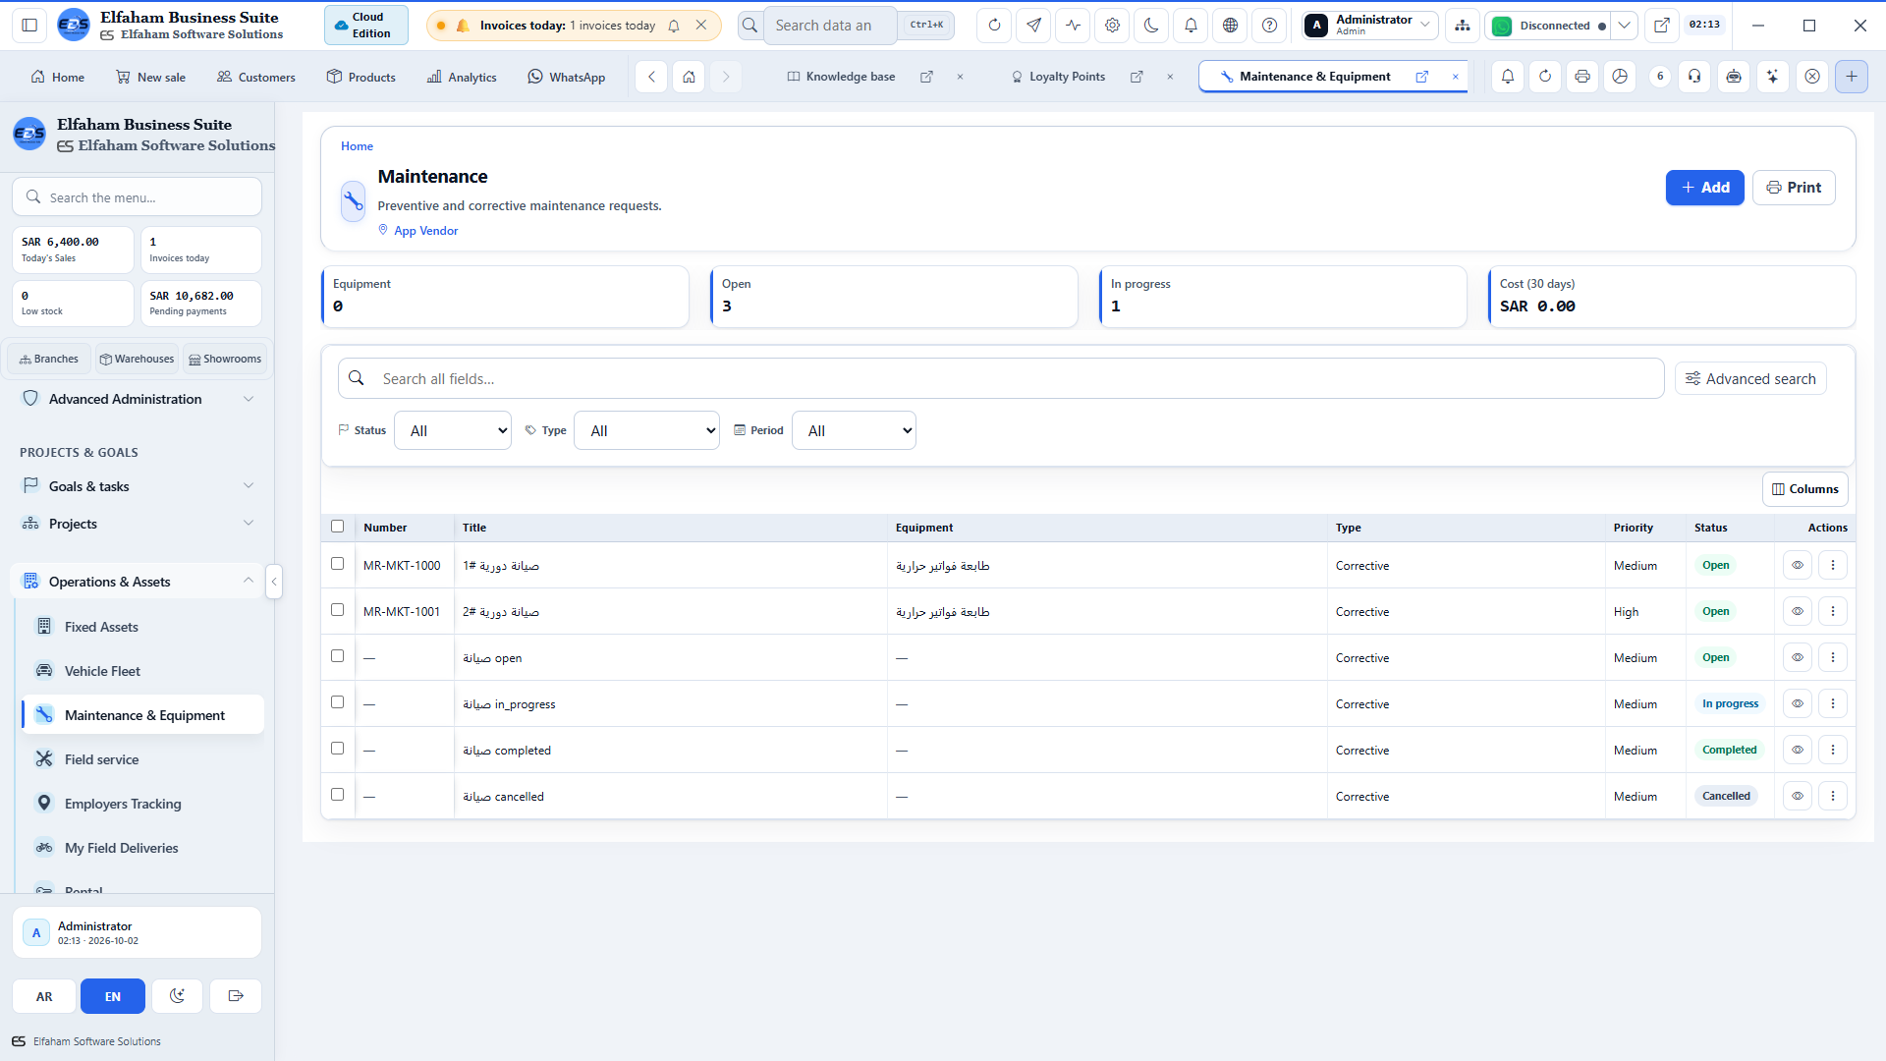Click the sidebar panel toggle icon

pos(29,26)
